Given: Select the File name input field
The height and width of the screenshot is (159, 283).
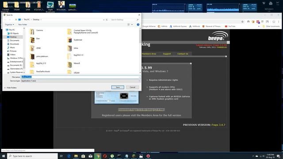Looking at the screenshot, I should coord(80,77).
